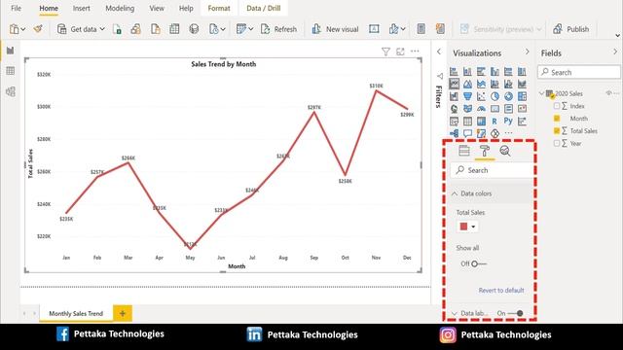The width and height of the screenshot is (623, 350).
Task: Switch to the Modeling ribbon tab
Action: click(x=120, y=8)
